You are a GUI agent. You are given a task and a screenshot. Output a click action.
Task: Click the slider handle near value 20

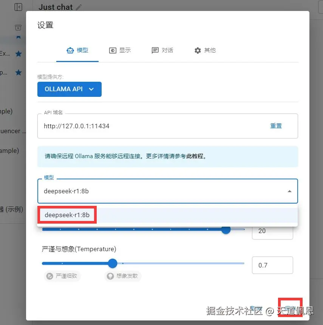point(226,230)
